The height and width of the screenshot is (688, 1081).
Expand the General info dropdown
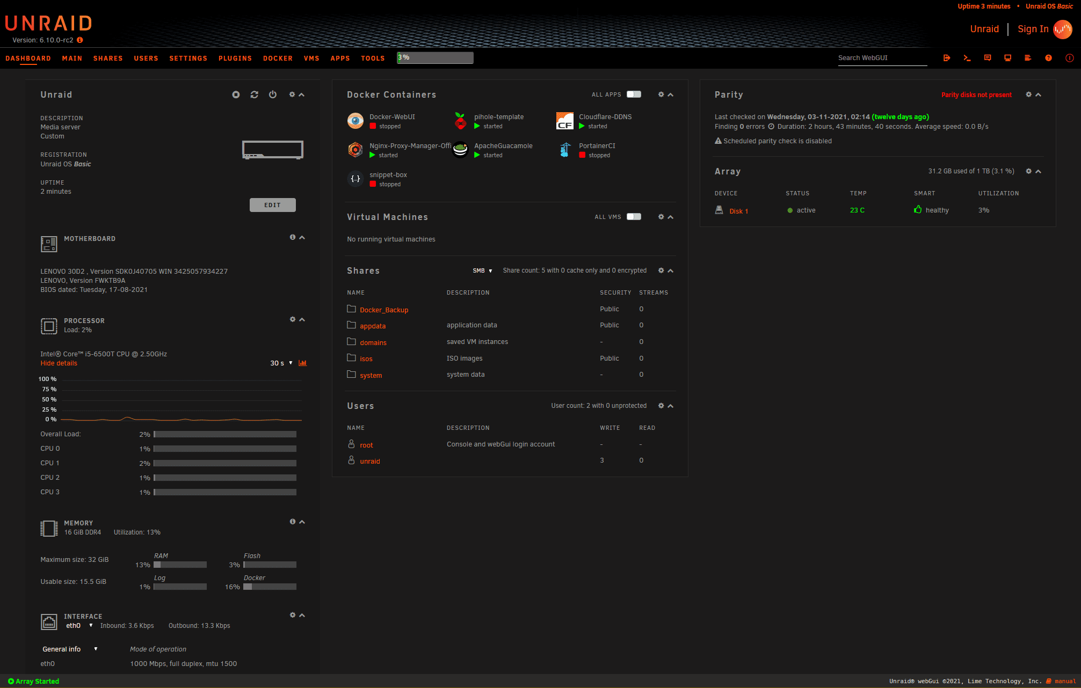point(70,649)
